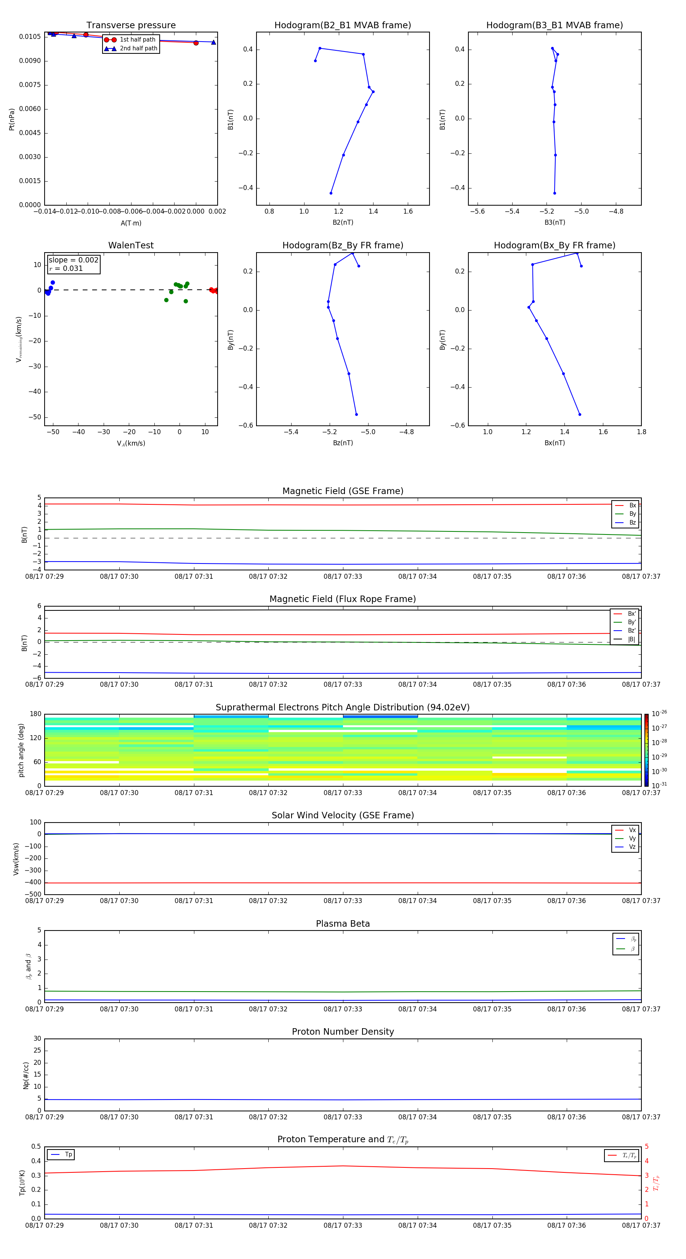The height and width of the screenshot is (1259, 686).
Task: Click the "Solar Wind Velocity (GSE Frame)" title
Action: click(343, 816)
